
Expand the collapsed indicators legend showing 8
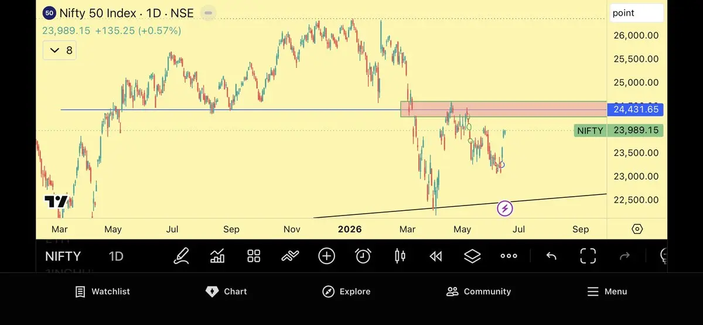click(x=60, y=50)
